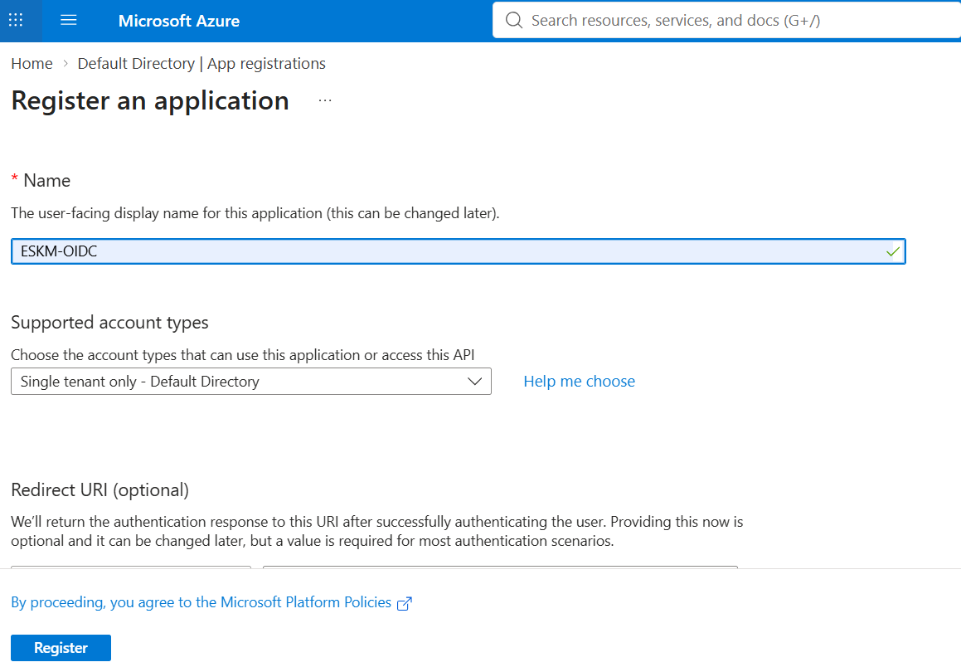Click the Name field label

(x=46, y=180)
